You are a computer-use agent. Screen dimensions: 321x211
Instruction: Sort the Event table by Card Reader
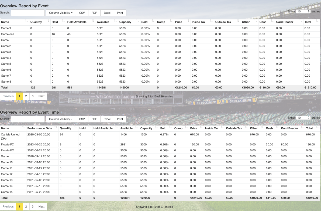pos(289,22)
